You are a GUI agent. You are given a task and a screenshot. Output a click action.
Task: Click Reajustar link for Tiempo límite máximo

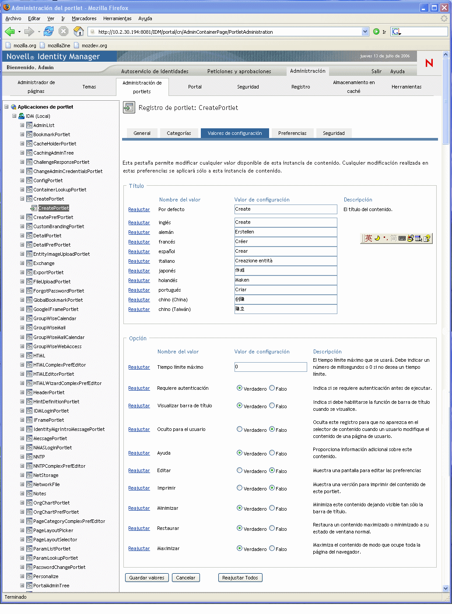point(139,367)
